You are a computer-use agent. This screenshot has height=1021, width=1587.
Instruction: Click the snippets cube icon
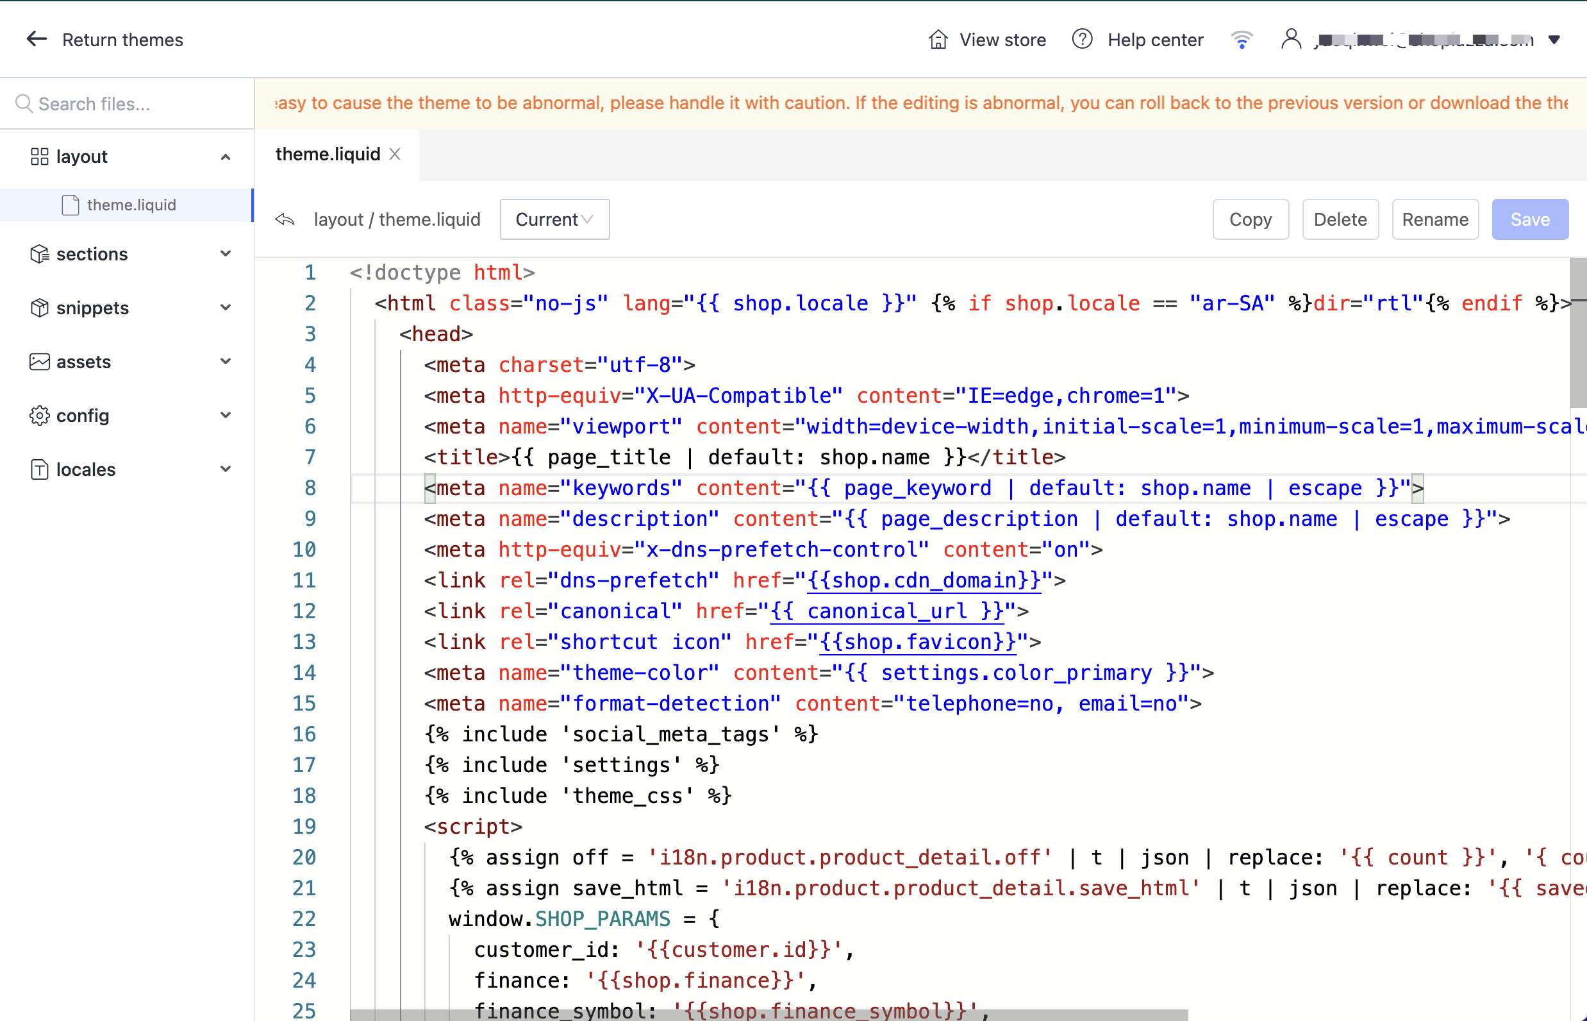(40, 308)
